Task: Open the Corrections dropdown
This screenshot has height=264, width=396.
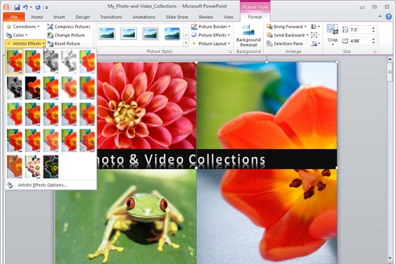Action: click(x=23, y=27)
